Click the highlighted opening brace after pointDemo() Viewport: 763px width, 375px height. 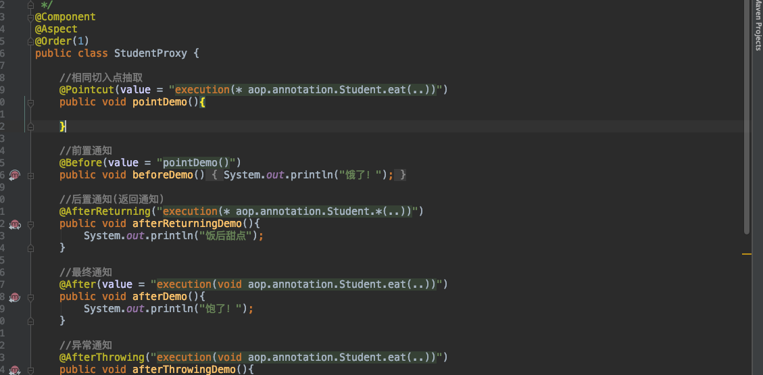(203, 102)
